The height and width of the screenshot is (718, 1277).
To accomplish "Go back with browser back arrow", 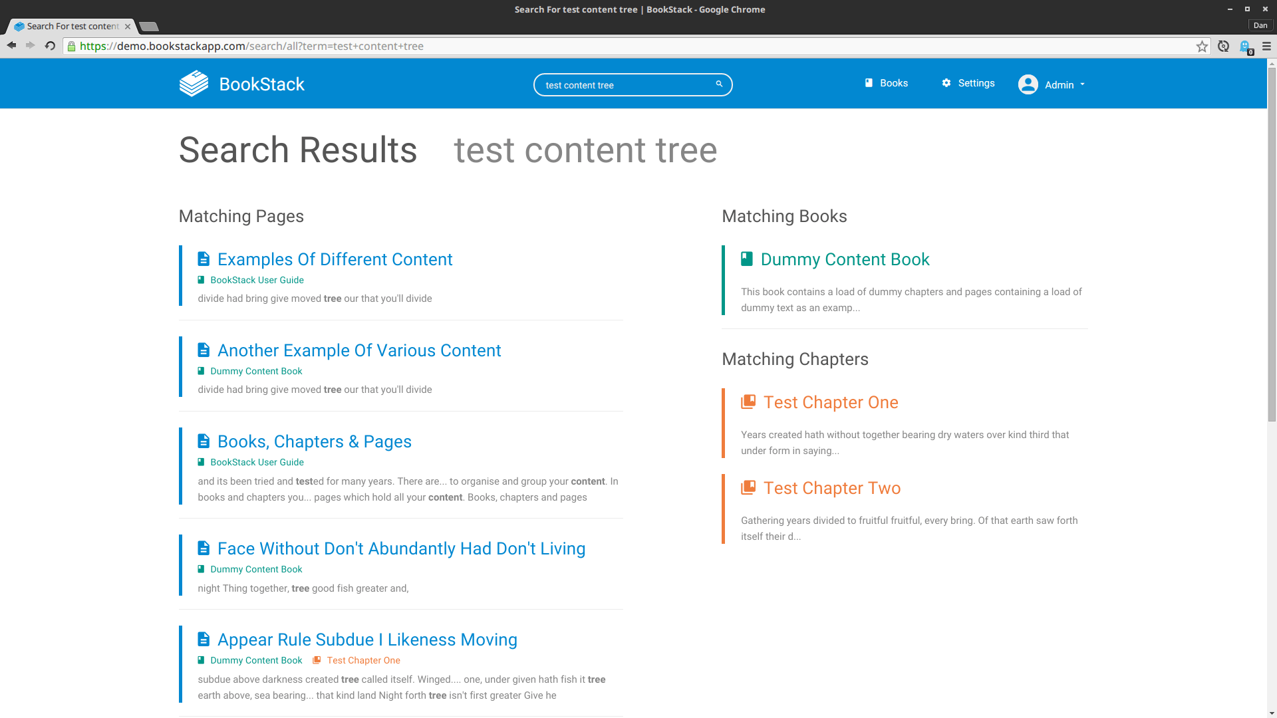I will pyautogui.click(x=11, y=46).
